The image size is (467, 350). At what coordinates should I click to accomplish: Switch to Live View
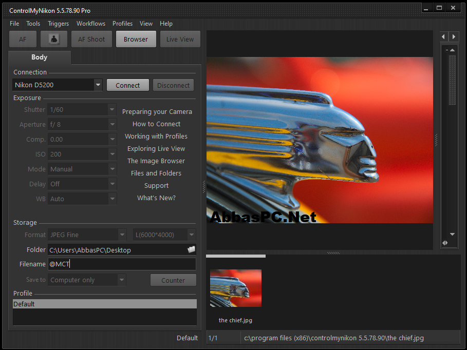click(180, 39)
